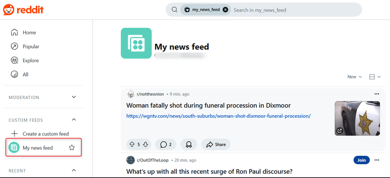Open the New sort dropdown
390x178 pixels.
tap(355, 77)
